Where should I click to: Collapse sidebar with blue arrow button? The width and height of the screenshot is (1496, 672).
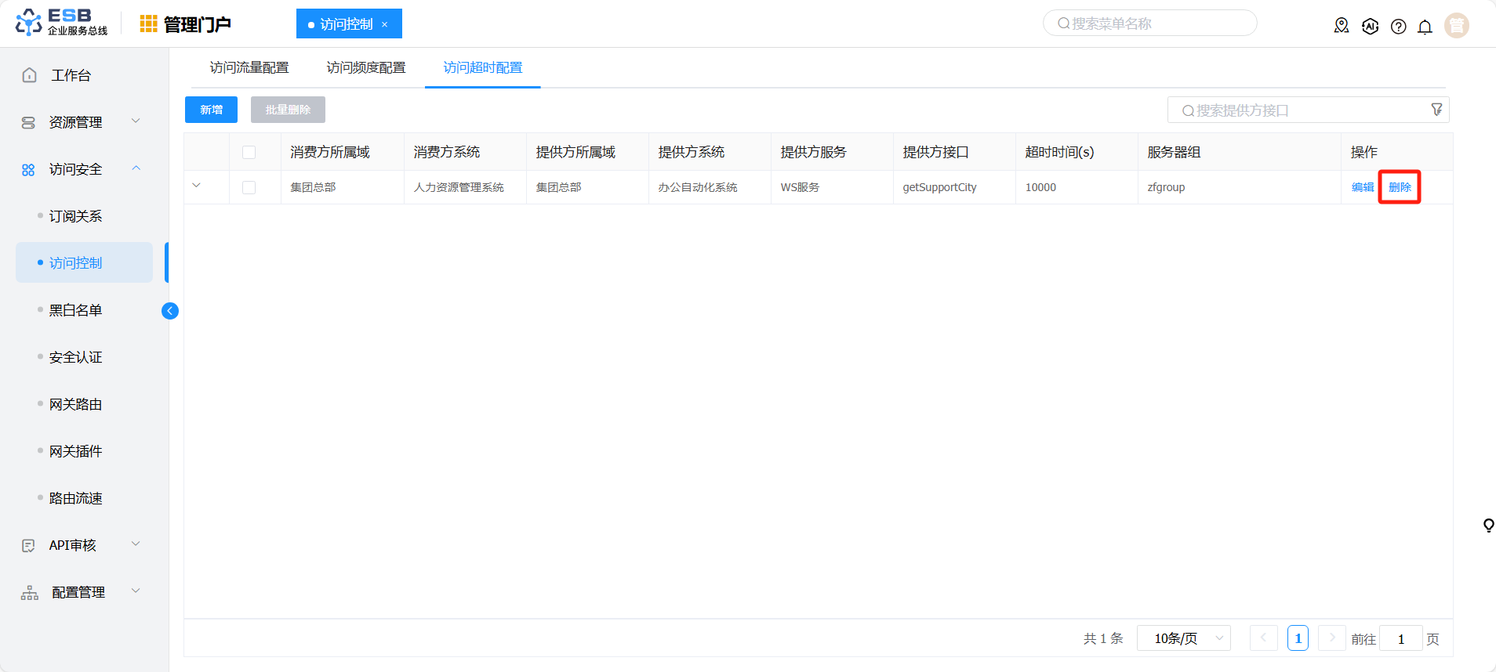(x=170, y=311)
